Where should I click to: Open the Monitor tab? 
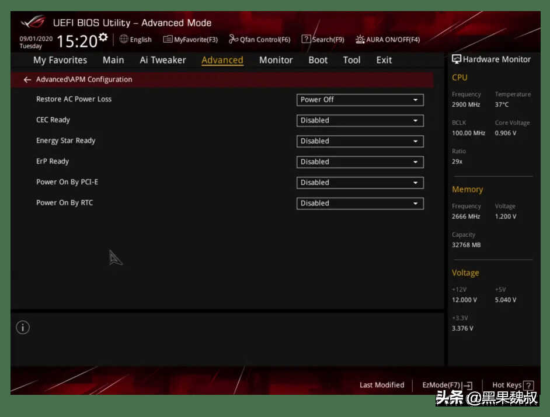276,60
